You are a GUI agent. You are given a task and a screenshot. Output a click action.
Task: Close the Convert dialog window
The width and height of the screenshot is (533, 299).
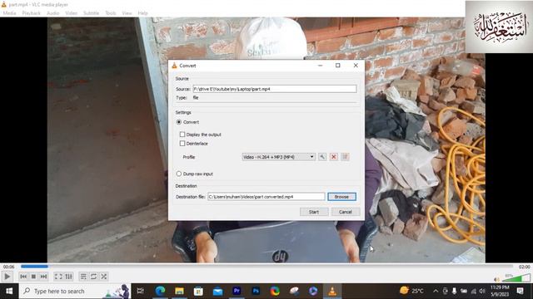[356, 66]
